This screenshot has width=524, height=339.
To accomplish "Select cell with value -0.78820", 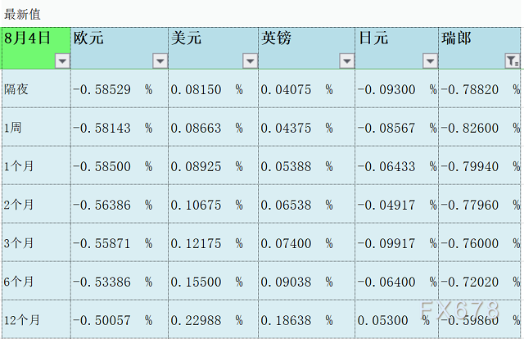I will (x=480, y=88).
